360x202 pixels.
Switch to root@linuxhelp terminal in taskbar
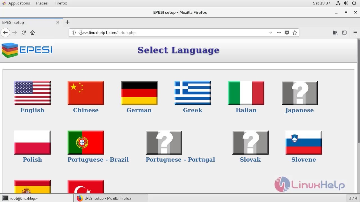(x=37, y=198)
